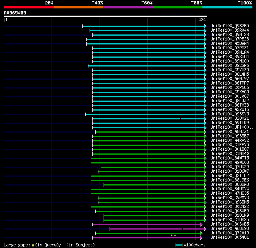This screenshot has width=256, height=248.
Task: Click the UniRef100_C1USX5 label
Action: [230, 220]
